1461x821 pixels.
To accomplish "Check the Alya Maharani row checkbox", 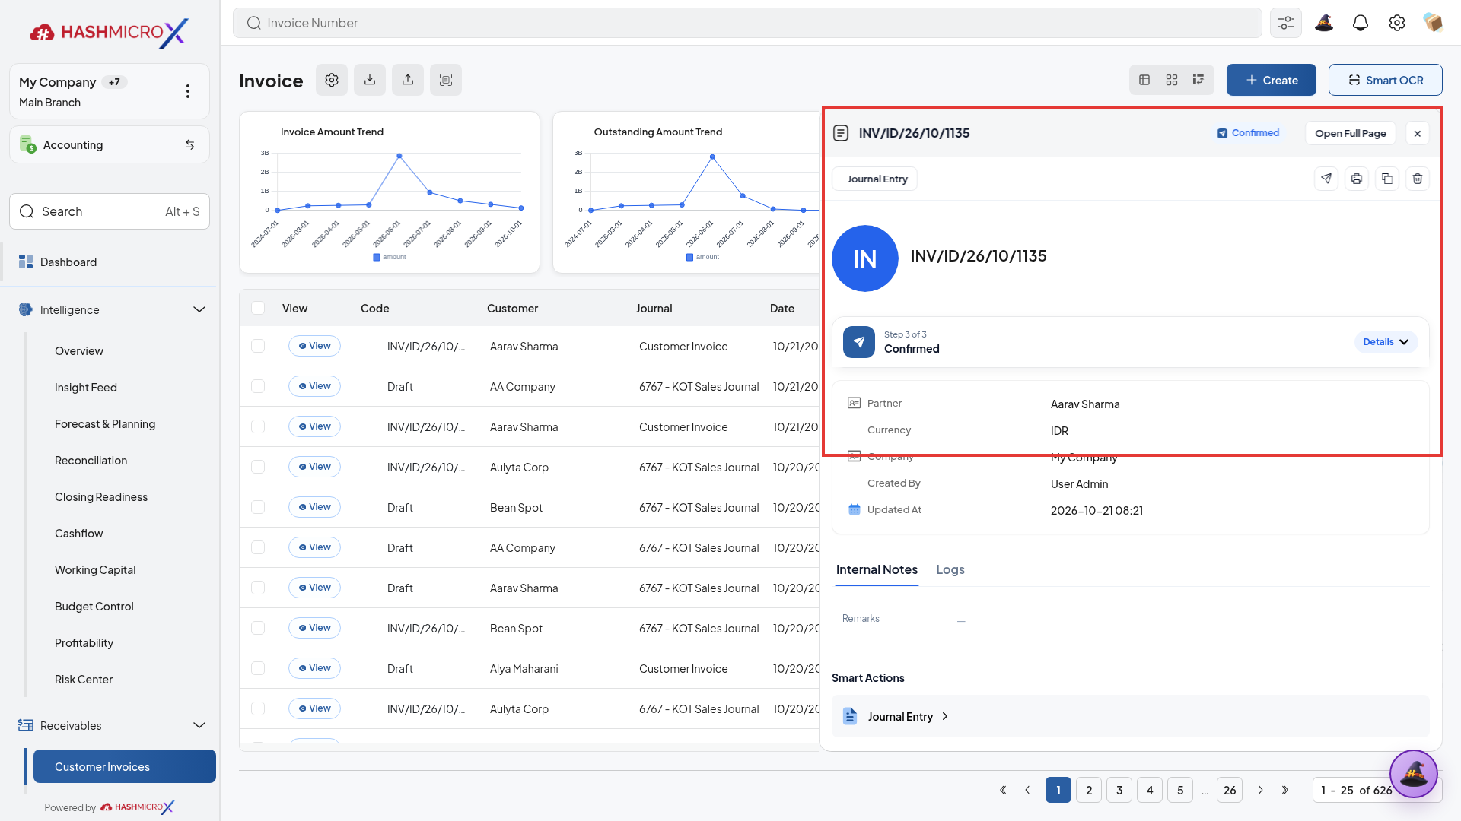I will pyautogui.click(x=258, y=668).
